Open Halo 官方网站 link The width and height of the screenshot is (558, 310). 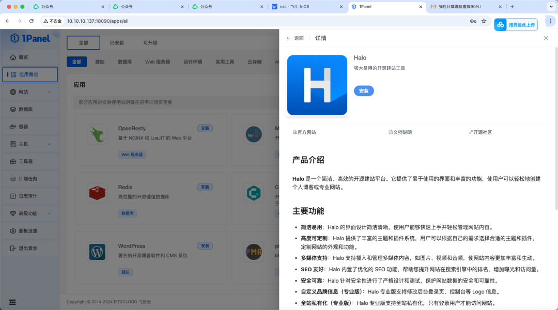pyautogui.click(x=304, y=132)
